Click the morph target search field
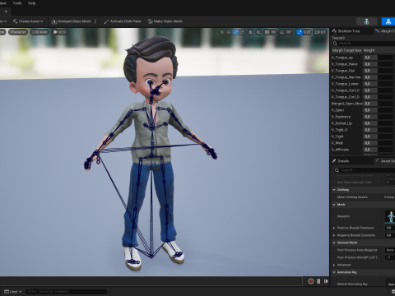 point(364,44)
